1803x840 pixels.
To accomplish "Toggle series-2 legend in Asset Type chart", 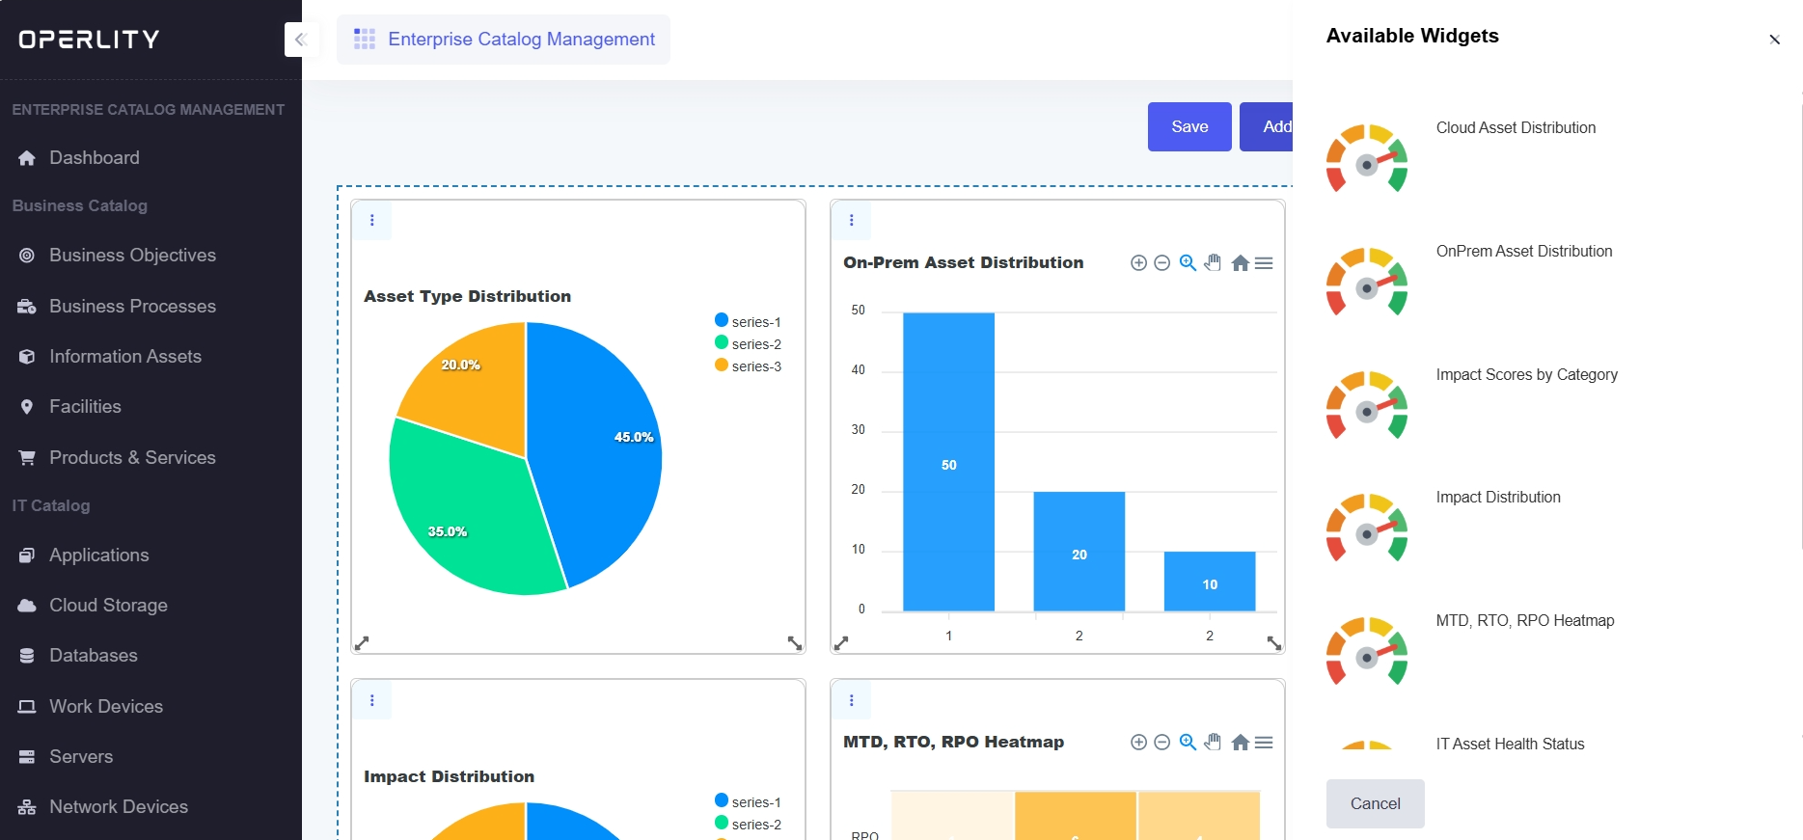I will (x=749, y=344).
